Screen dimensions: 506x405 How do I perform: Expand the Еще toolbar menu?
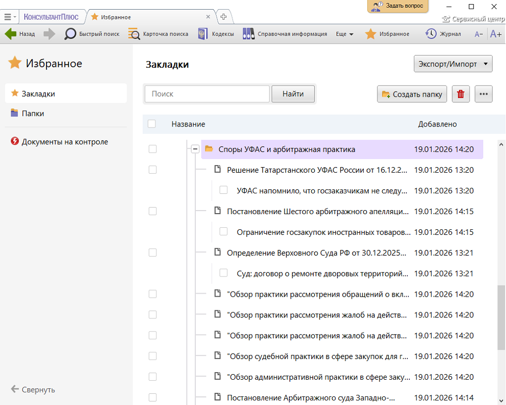[x=345, y=34]
